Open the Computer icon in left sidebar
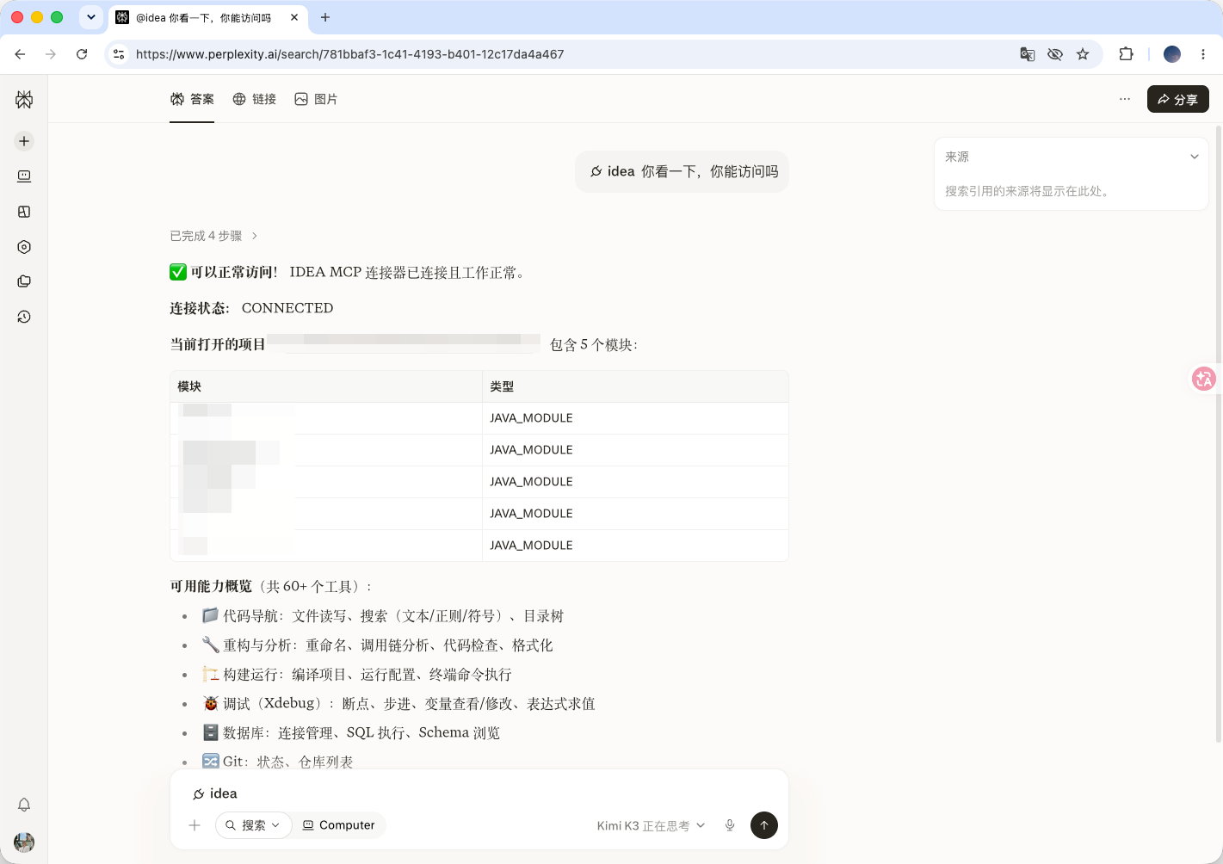Image resolution: width=1223 pixels, height=864 pixels. (24, 176)
